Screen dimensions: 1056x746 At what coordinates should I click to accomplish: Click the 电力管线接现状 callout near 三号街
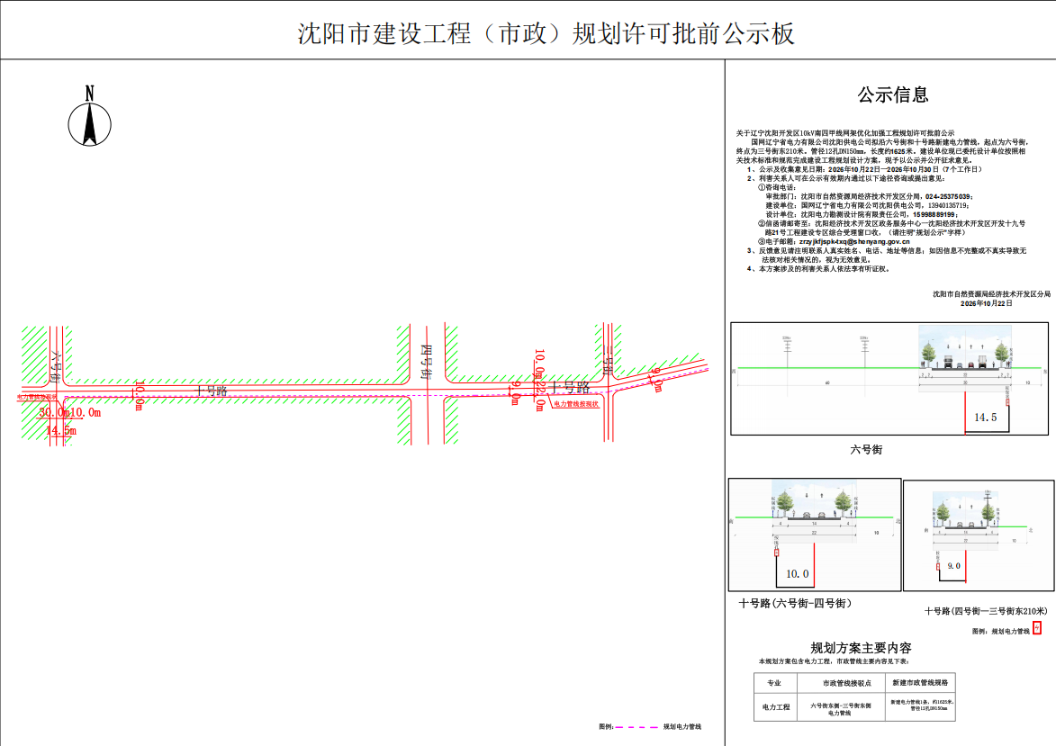[x=576, y=404]
